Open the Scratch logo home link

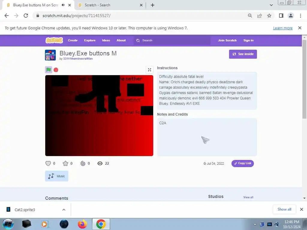point(54,40)
